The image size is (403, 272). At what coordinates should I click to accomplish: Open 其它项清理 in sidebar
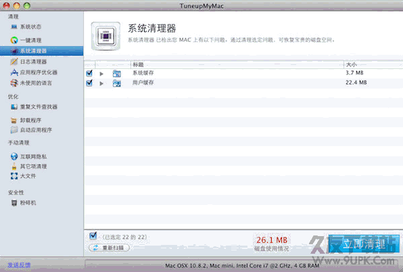33,166
